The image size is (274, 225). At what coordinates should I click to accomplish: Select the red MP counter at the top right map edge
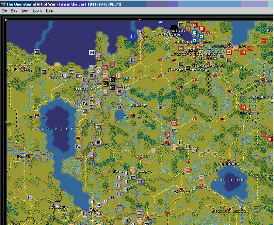263,41
